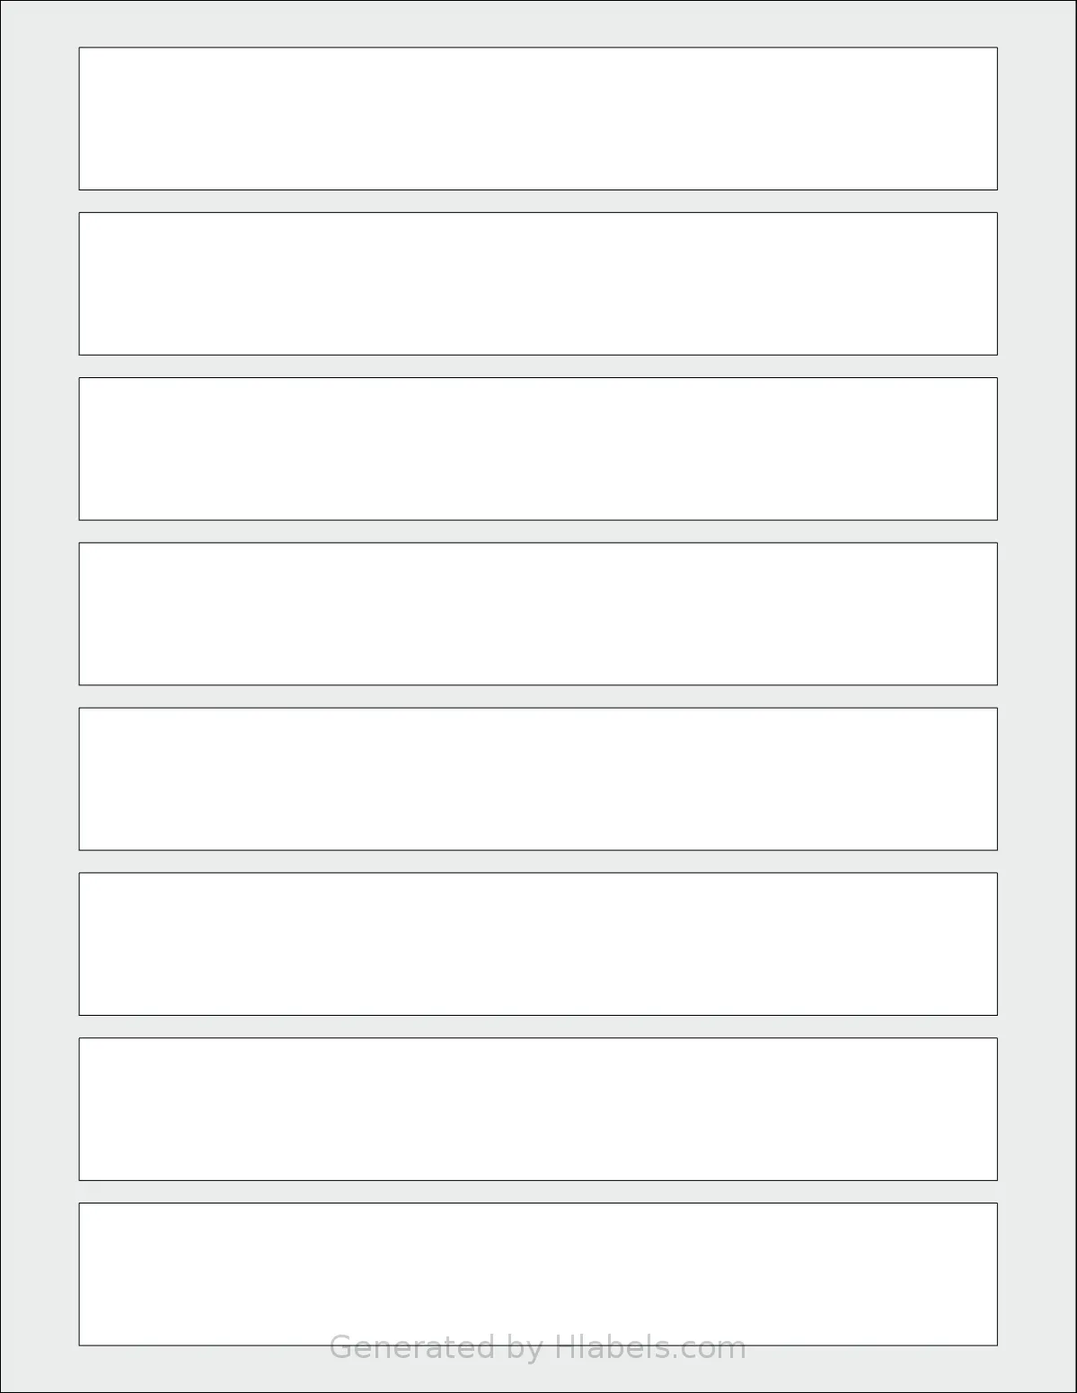Viewport: 1077px width, 1393px height.
Task: Click the gray right margin of the sheet
Action: coord(1037,696)
